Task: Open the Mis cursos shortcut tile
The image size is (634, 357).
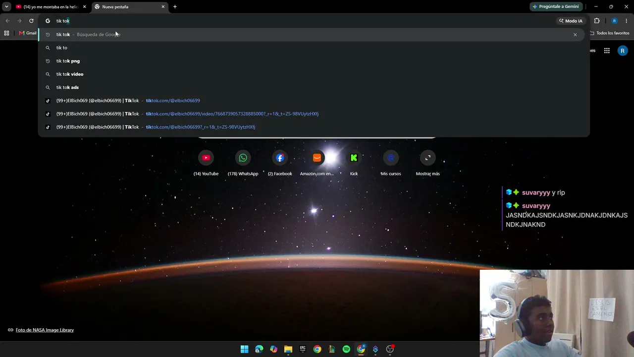Action: tap(391, 163)
